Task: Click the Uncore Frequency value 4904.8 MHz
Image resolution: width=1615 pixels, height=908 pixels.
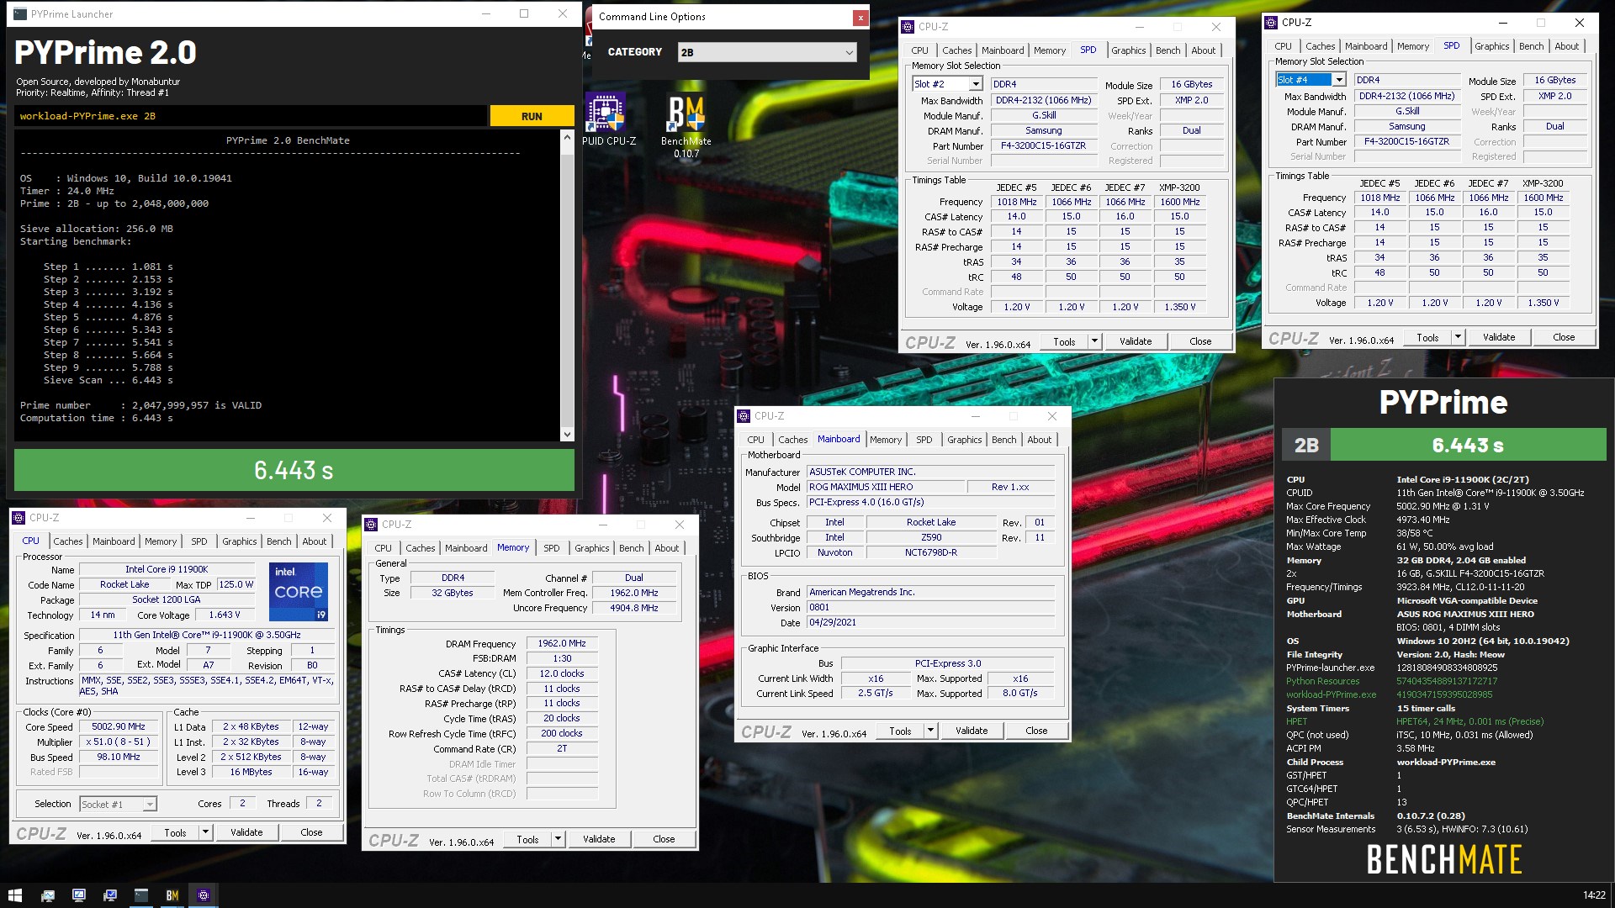Action: [x=634, y=608]
